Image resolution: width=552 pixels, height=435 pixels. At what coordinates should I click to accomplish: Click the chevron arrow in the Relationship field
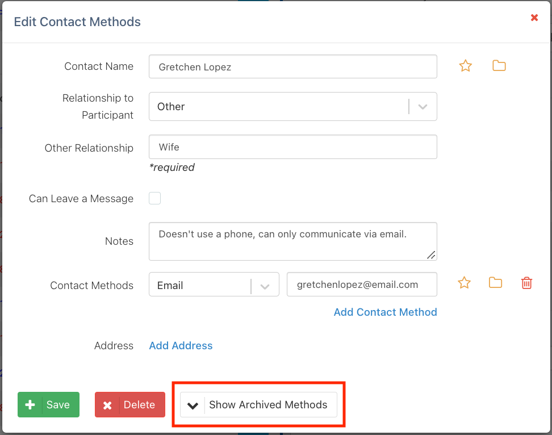coord(423,107)
